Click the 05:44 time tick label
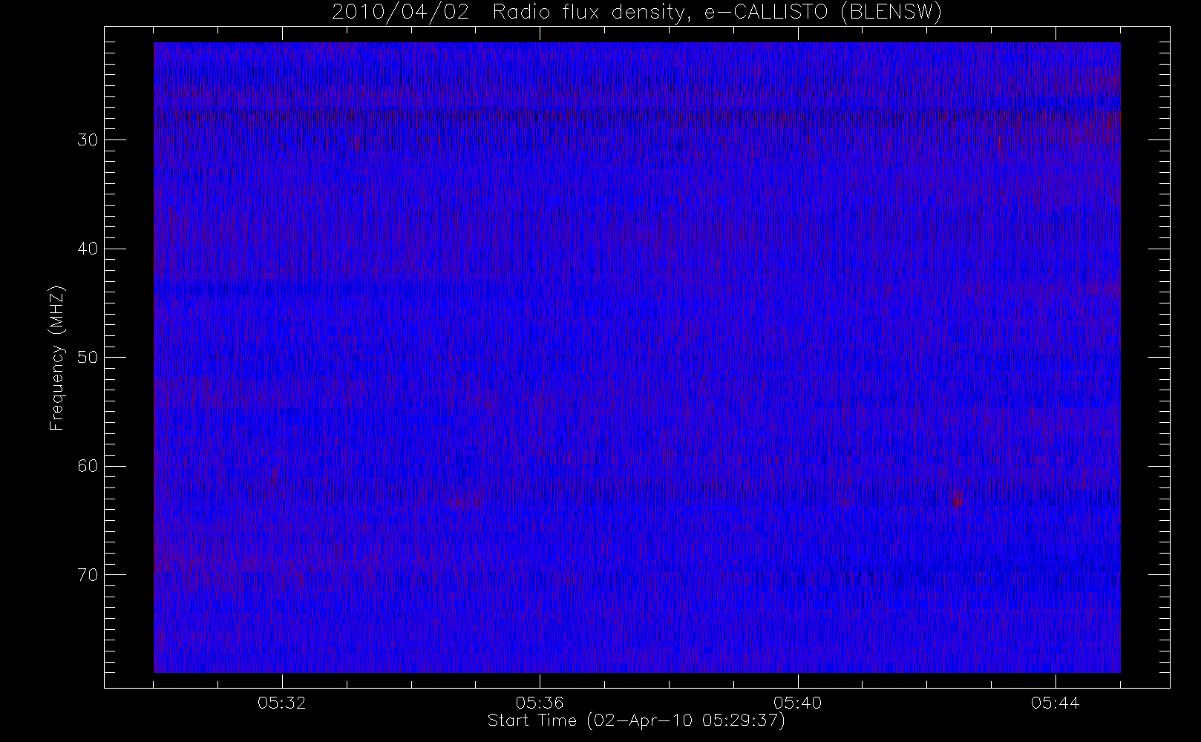This screenshot has height=742, width=1201. tap(1055, 703)
